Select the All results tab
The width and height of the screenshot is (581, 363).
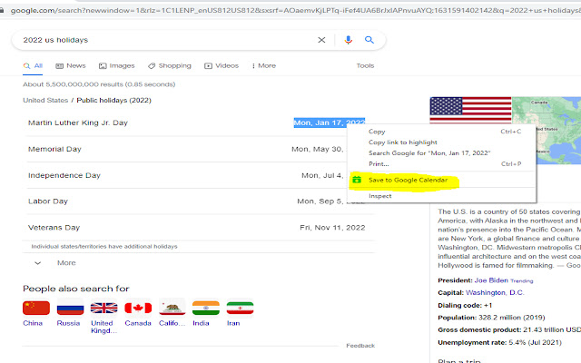coord(33,65)
